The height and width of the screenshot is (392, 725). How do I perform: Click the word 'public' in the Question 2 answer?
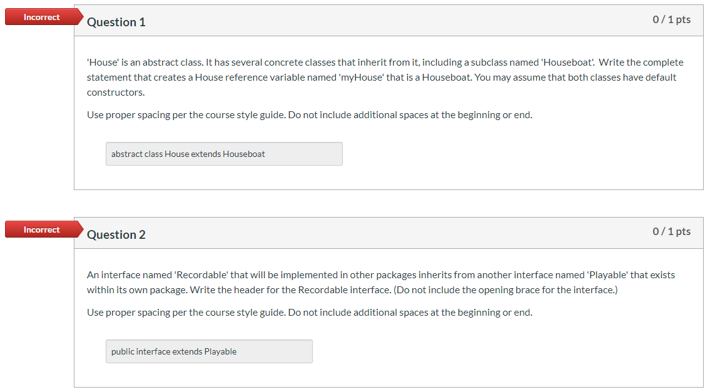pos(123,351)
